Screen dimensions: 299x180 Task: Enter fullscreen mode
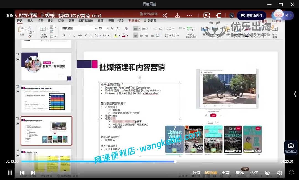tap(291, 173)
